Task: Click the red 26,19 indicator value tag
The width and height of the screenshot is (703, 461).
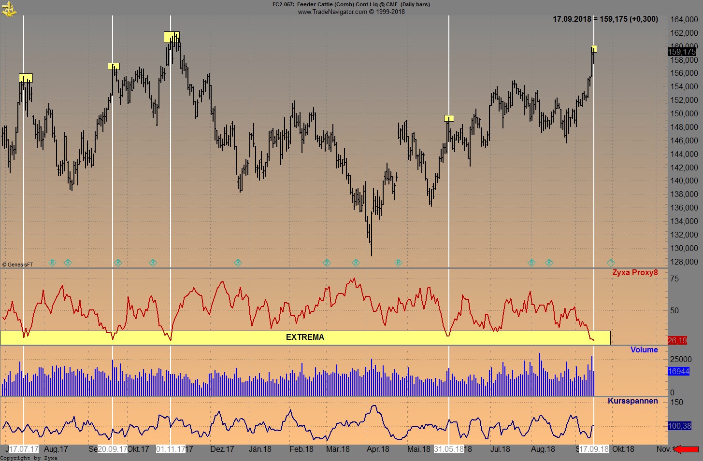Action: (677, 340)
